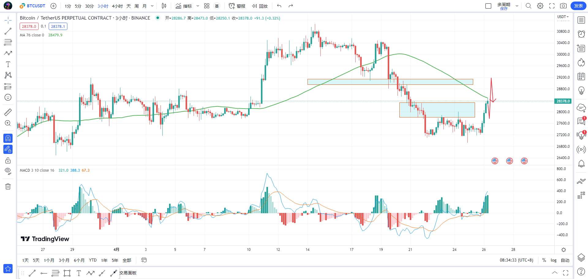Switch to the 1分 timeframe

point(68,6)
